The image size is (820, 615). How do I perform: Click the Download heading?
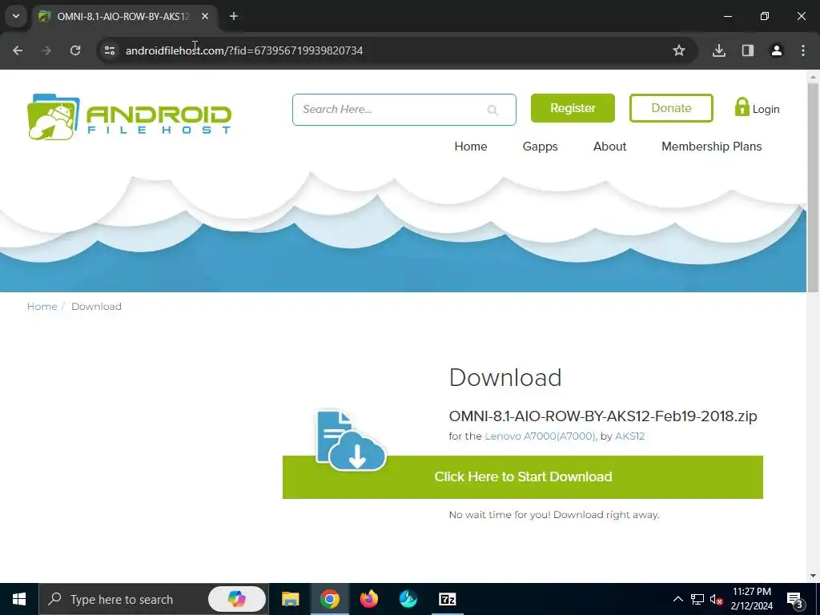[505, 378]
